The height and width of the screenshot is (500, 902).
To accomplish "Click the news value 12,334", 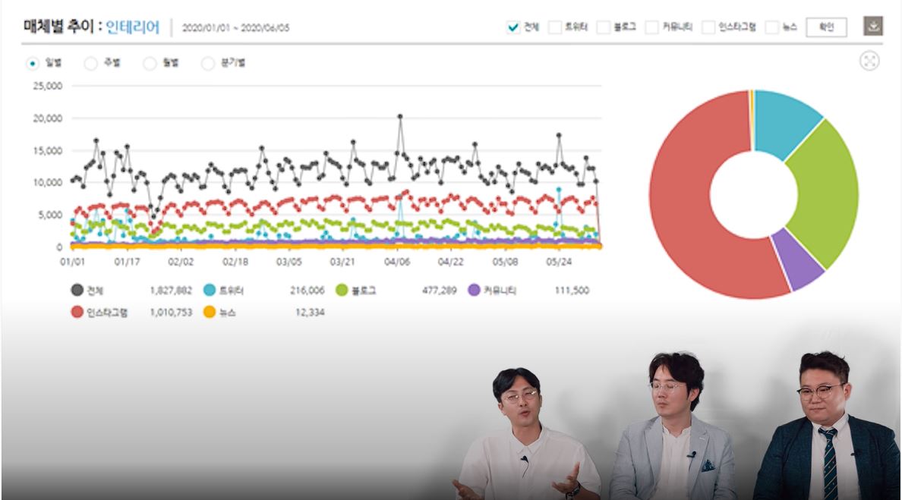I will [x=310, y=312].
